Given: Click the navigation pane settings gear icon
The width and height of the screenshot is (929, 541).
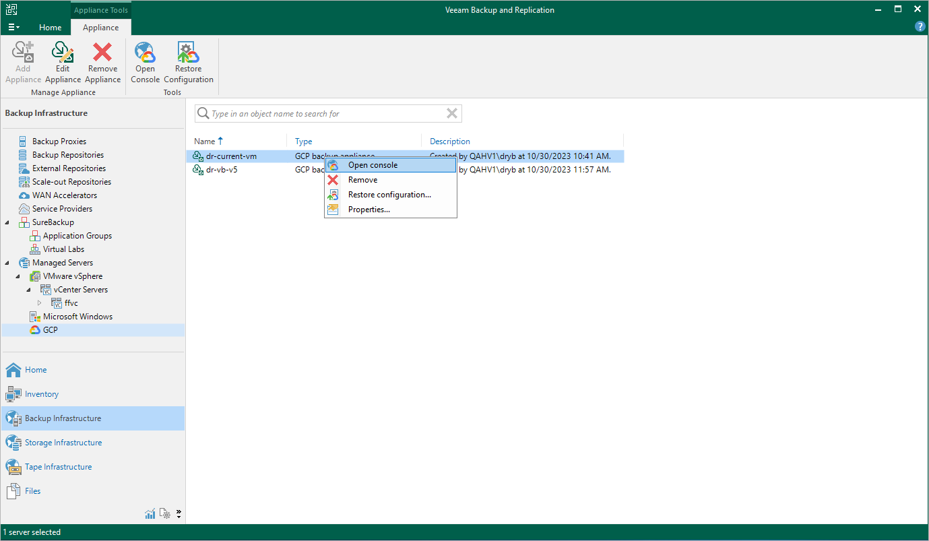Looking at the screenshot, I should (165, 514).
